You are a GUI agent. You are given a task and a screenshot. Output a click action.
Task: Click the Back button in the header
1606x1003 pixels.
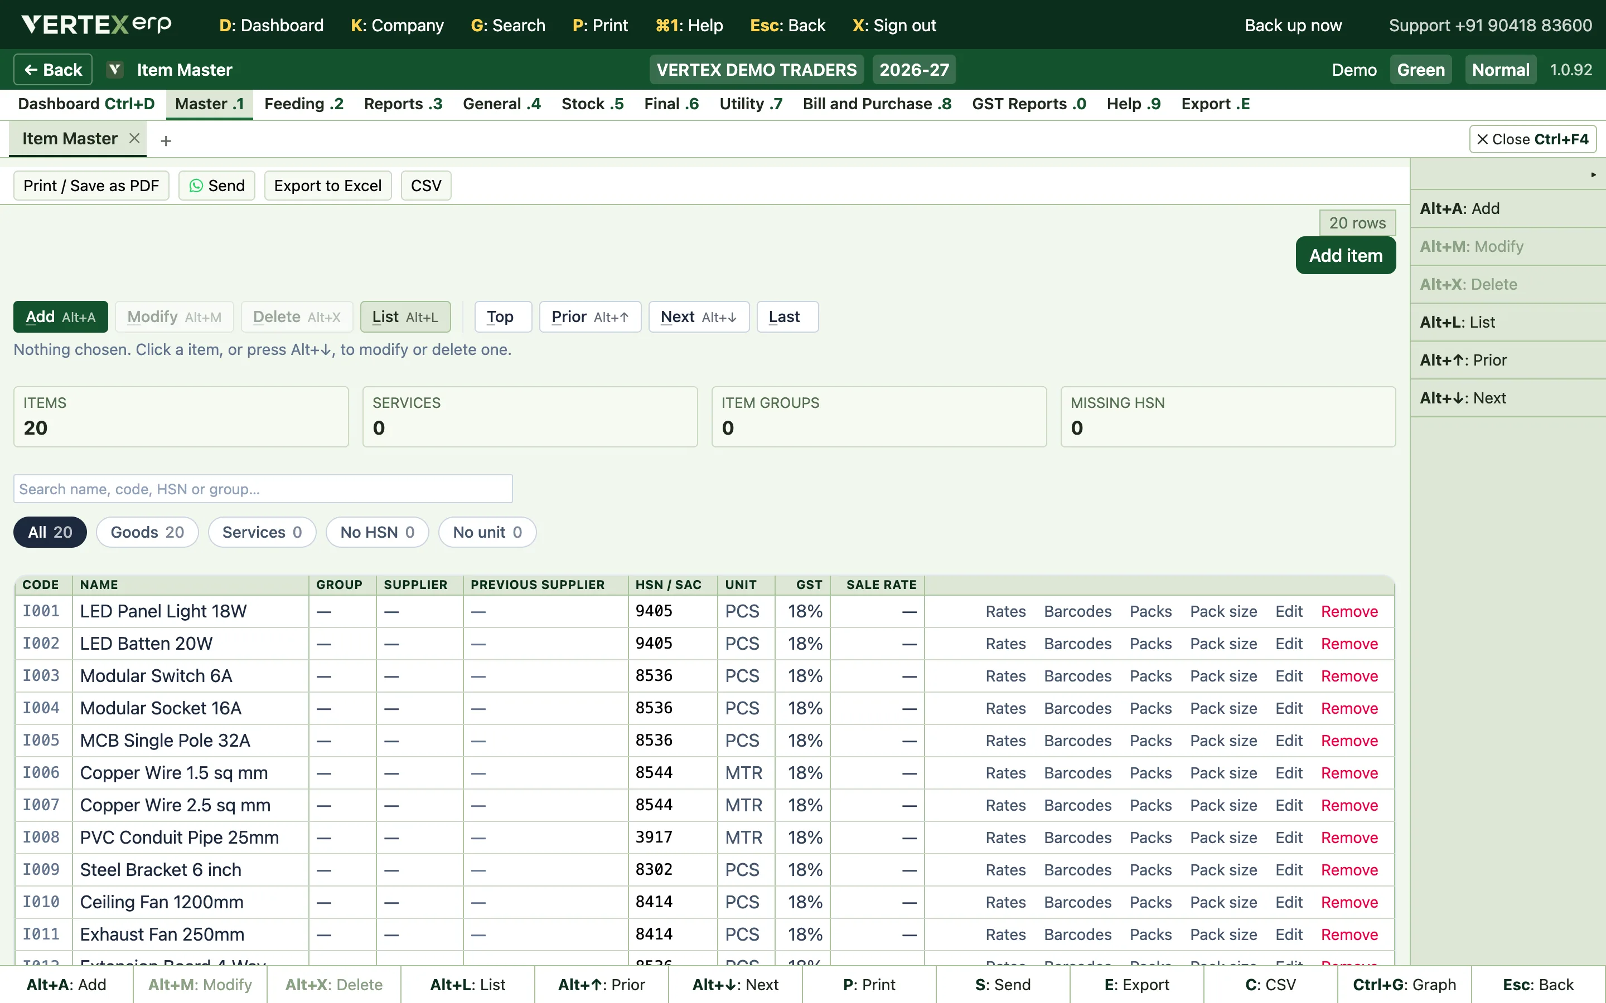(52, 70)
